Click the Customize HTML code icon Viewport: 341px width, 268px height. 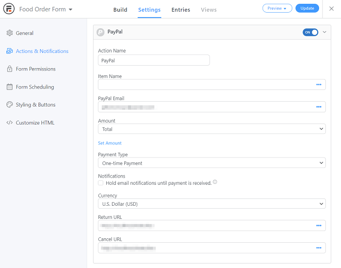click(10, 123)
